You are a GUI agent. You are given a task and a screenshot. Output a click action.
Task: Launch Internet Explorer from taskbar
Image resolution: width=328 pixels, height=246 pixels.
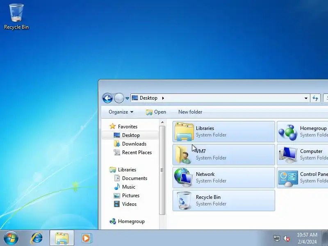(36, 238)
